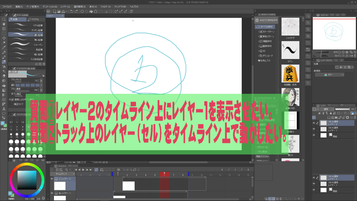The height and width of the screenshot is (201, 357).
Task: Open the アニメーション menu
Action: pyautogui.click(x=50, y=7)
